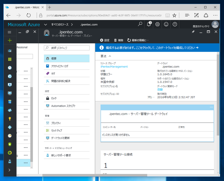Open gateway tile ellipsis menu
Image resolution: width=224 pixels, height=181 pixels.
[x=211, y=107]
